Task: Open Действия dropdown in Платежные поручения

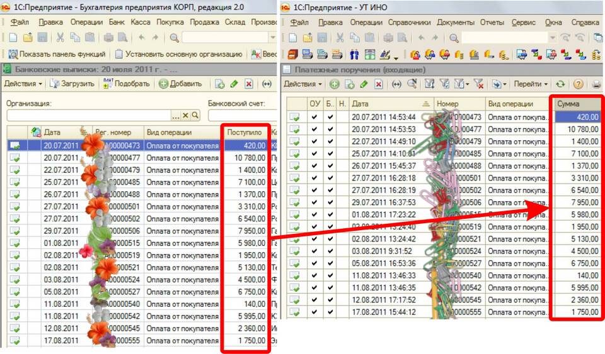Action: [x=302, y=84]
